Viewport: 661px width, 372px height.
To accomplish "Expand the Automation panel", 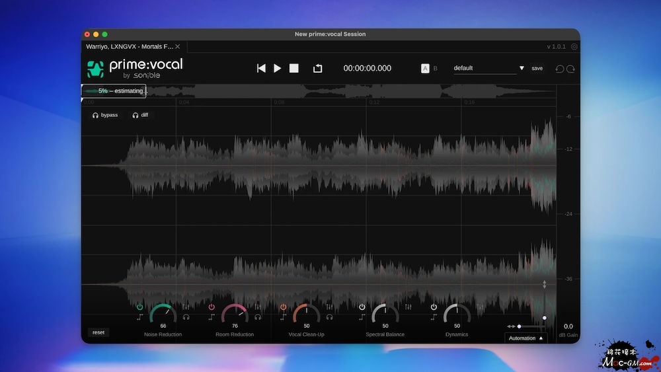I will tap(525, 338).
